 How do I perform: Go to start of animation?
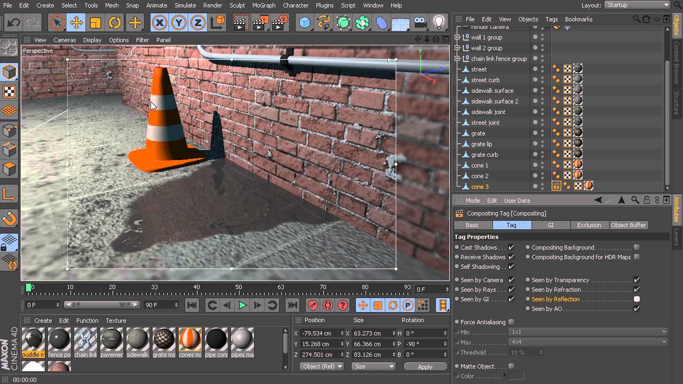tap(192, 305)
